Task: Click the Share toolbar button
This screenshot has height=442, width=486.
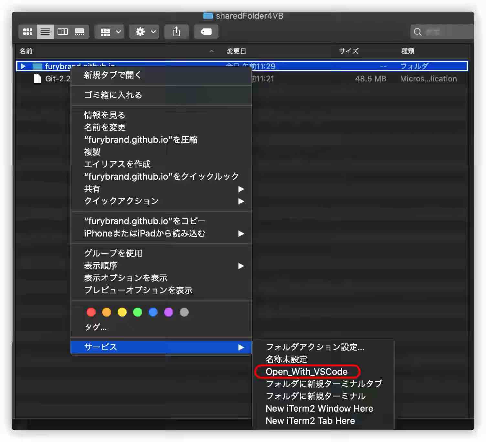Action: coord(176,32)
